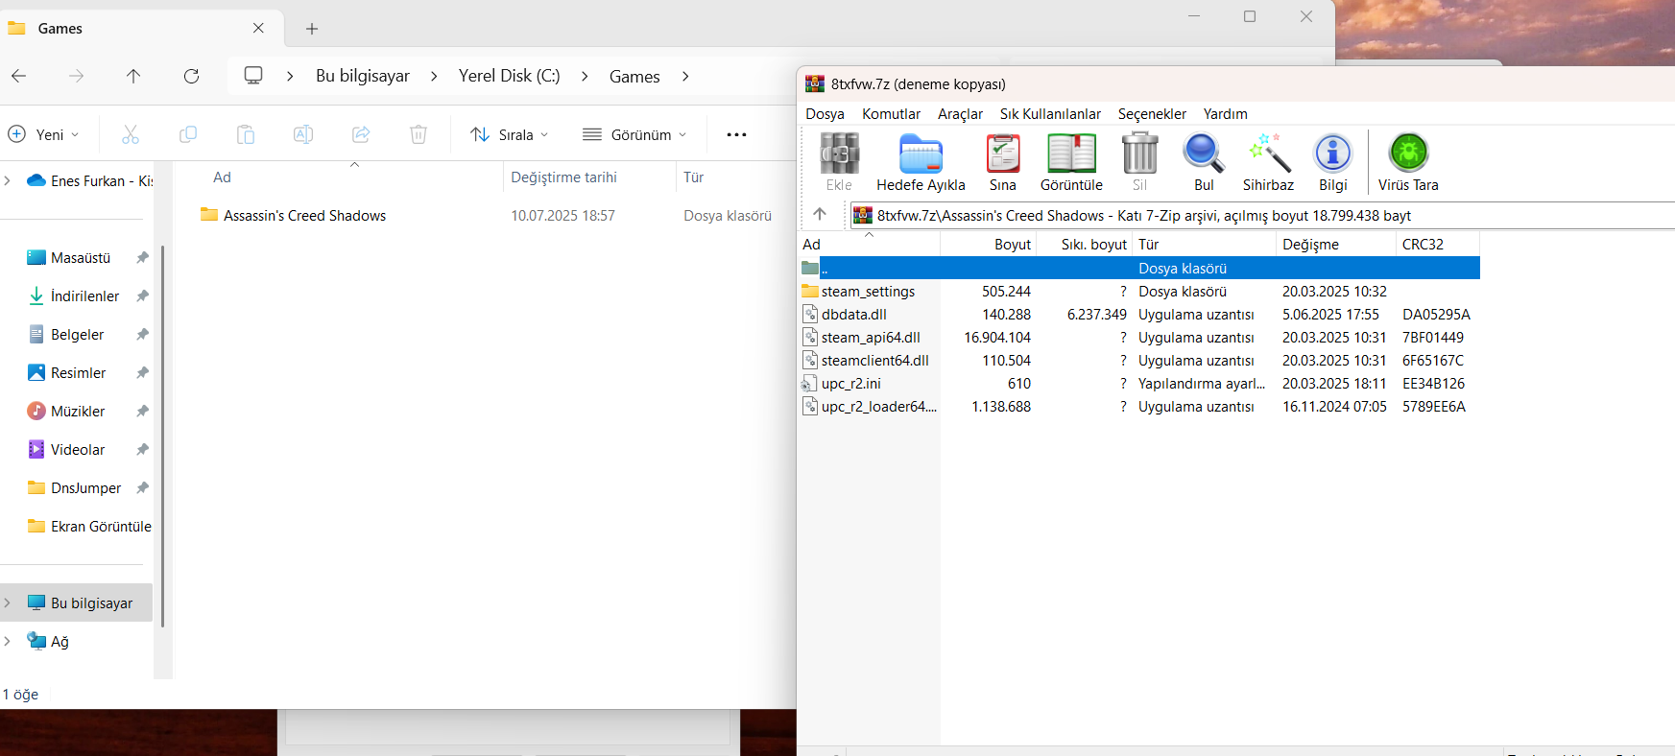Open the Dosya menu in WinRAR

825,113
